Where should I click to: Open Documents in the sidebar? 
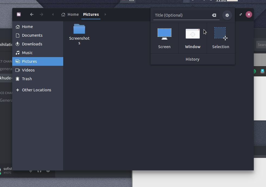pos(38,35)
